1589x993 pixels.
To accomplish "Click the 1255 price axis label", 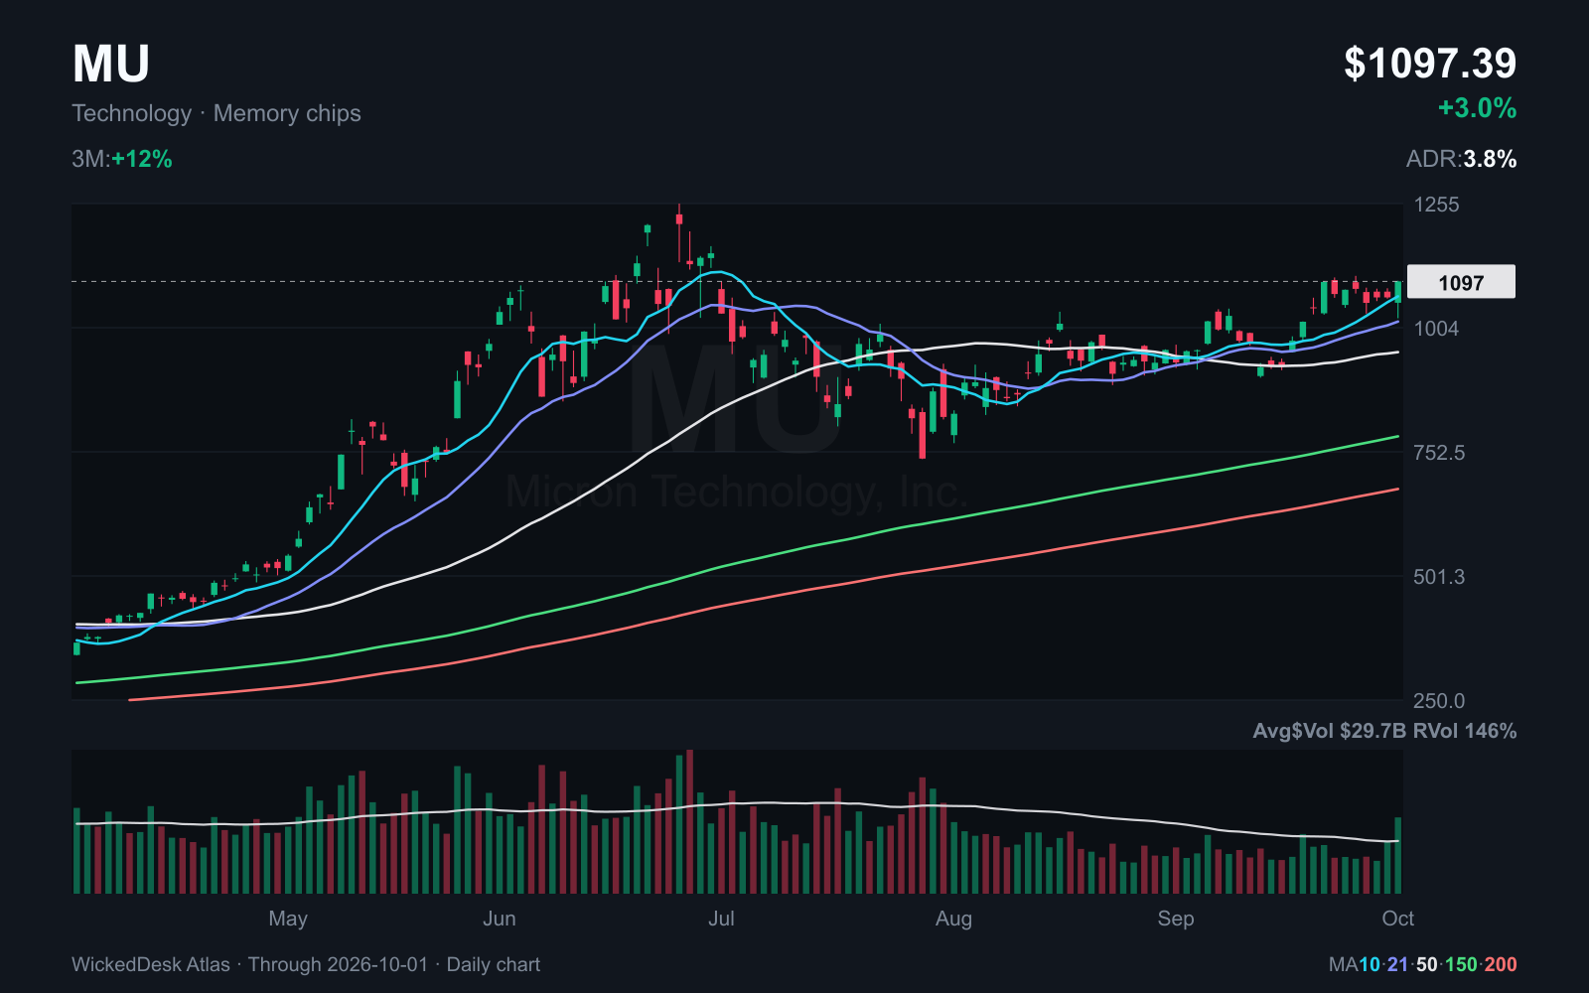I will click(1436, 205).
